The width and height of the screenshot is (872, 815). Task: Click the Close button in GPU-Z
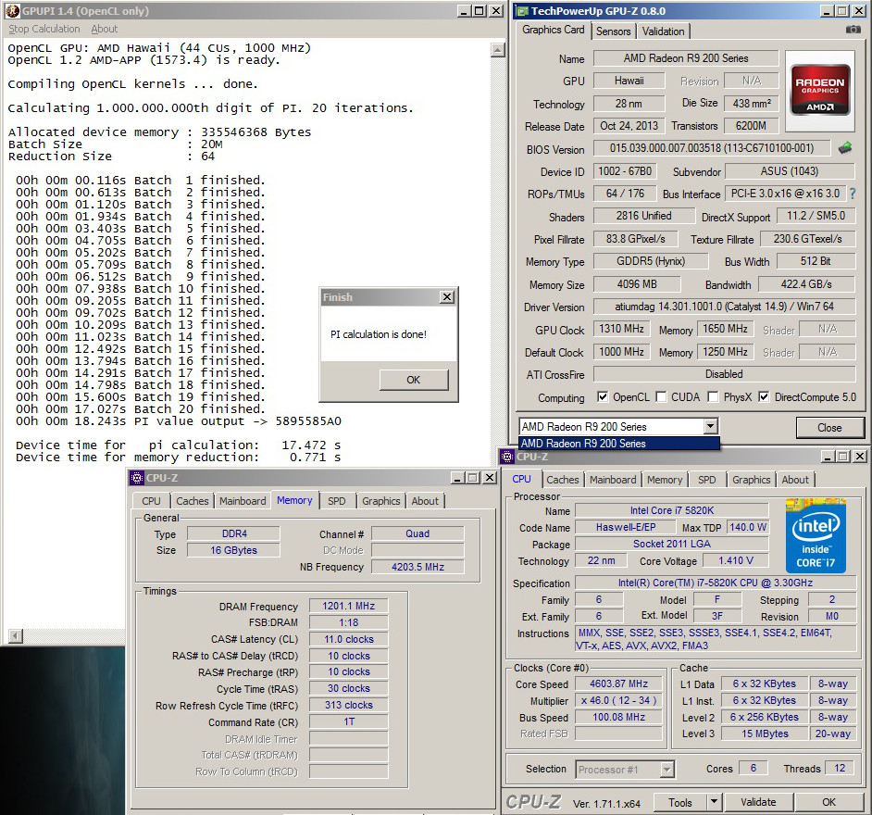829,427
